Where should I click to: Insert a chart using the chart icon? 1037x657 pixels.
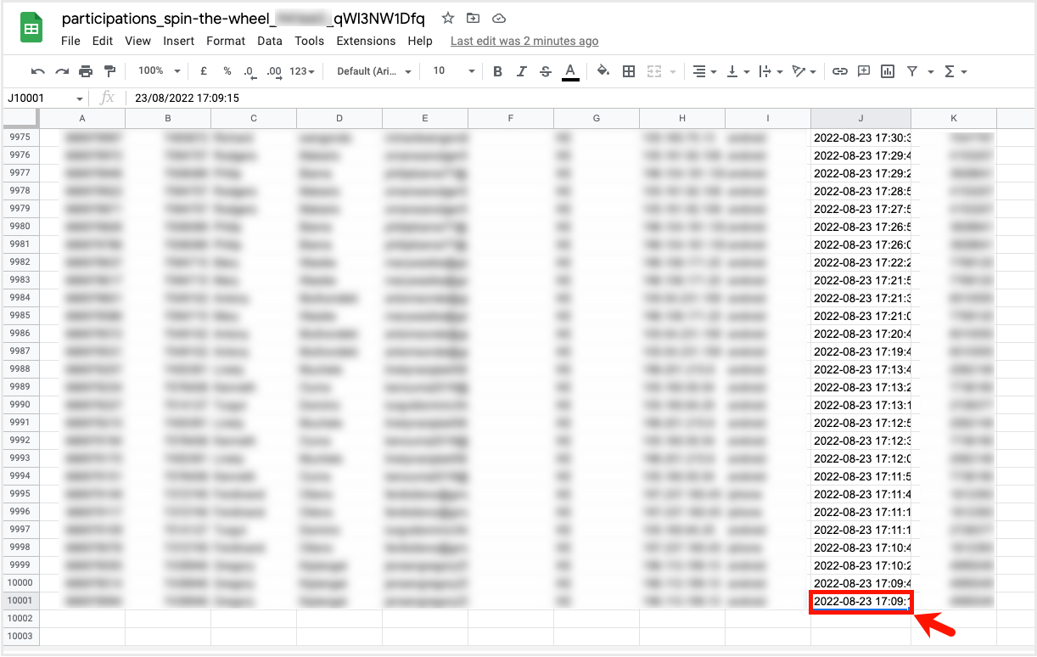pyautogui.click(x=888, y=71)
